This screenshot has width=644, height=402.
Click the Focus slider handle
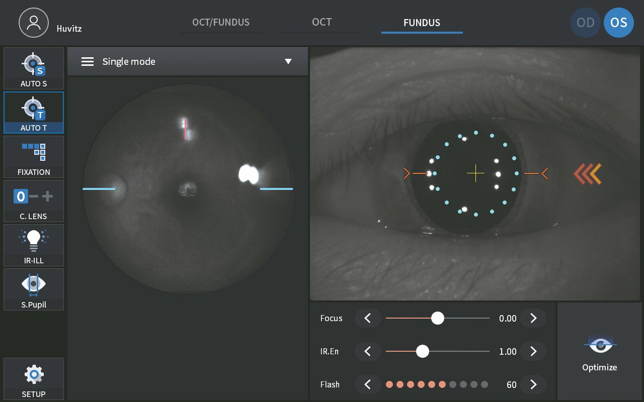click(438, 318)
